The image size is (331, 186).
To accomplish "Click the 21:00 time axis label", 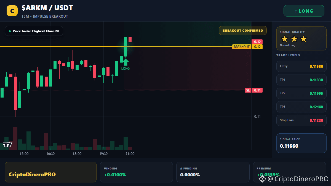I will tap(130, 154).
